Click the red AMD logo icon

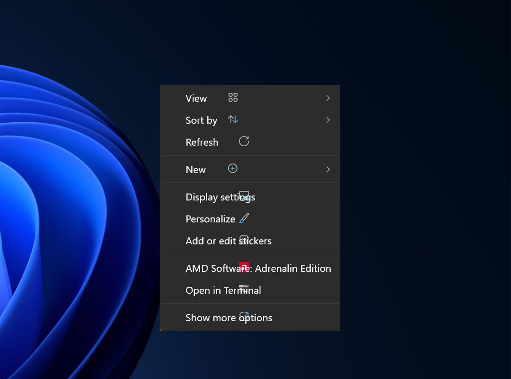(244, 267)
